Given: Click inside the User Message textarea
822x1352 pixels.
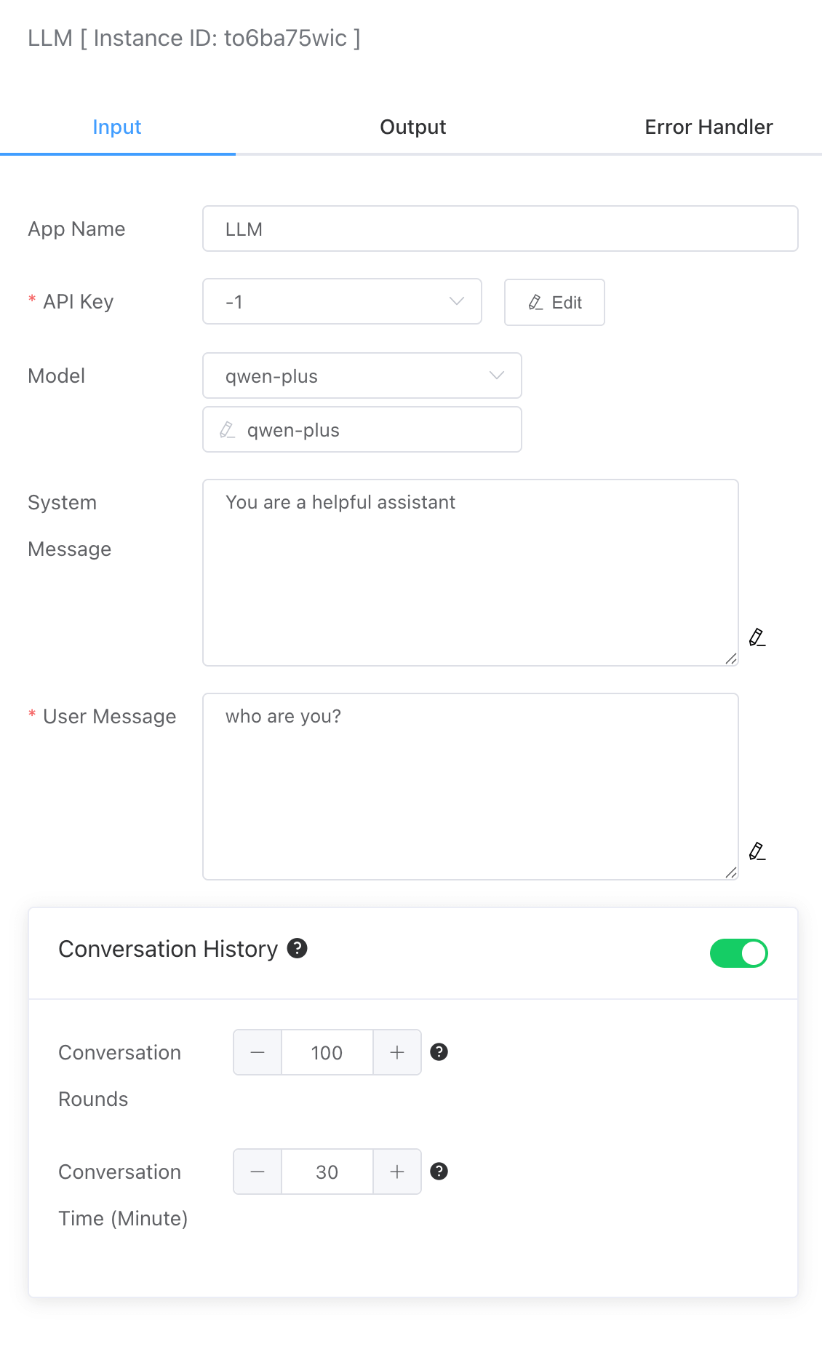Looking at the screenshot, I should pos(470,786).
